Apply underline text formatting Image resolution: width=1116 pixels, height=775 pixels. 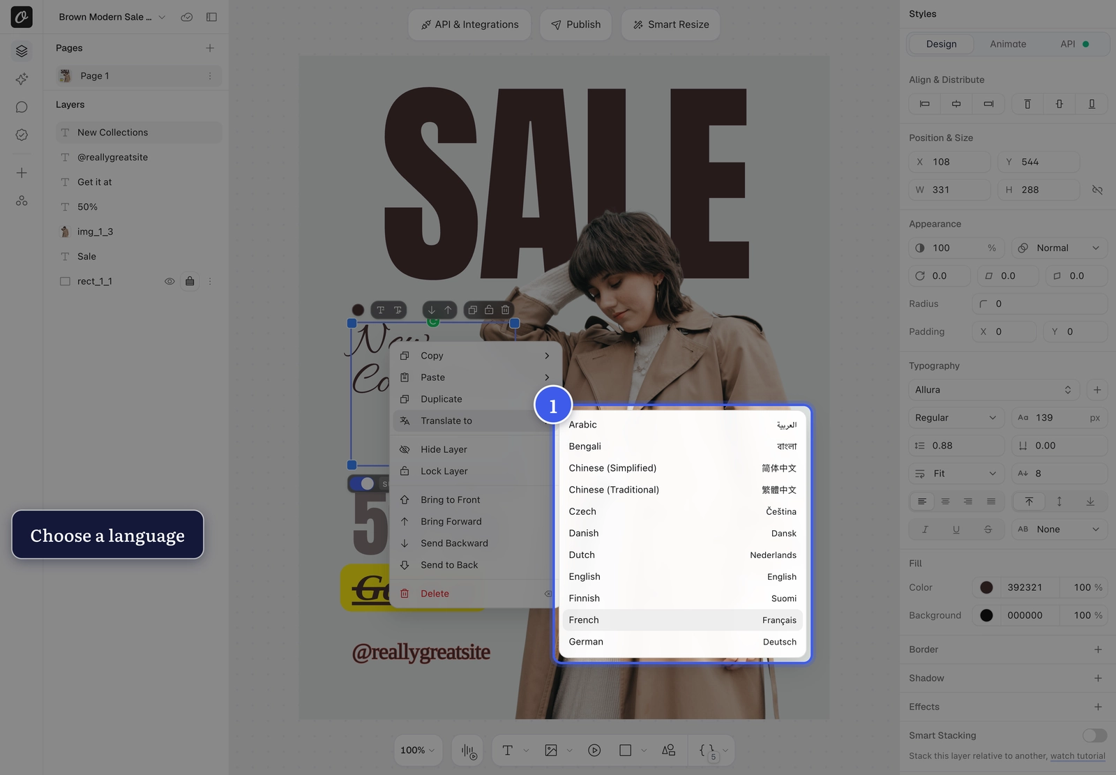[x=956, y=529]
